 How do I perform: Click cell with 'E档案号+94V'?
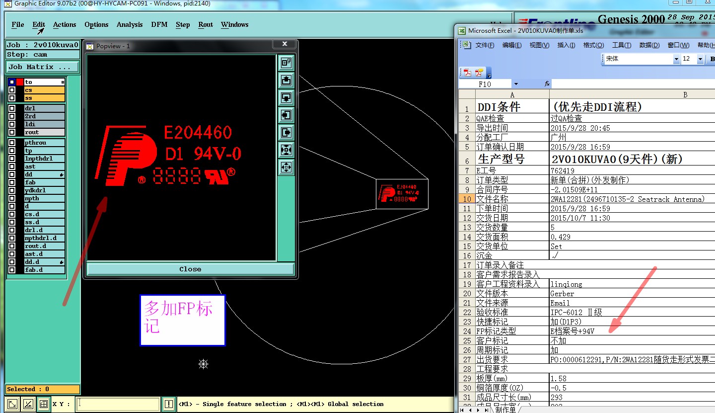tap(632, 331)
